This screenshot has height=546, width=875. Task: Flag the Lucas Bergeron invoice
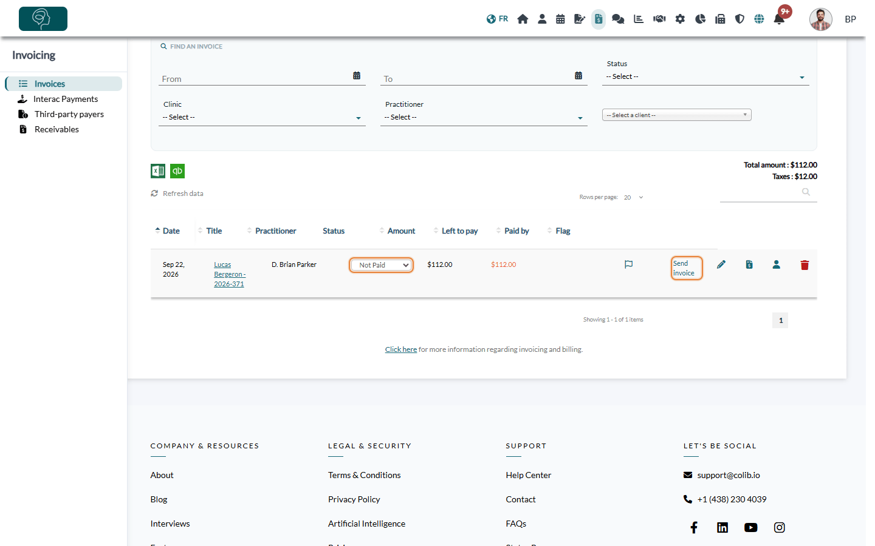coord(629,265)
